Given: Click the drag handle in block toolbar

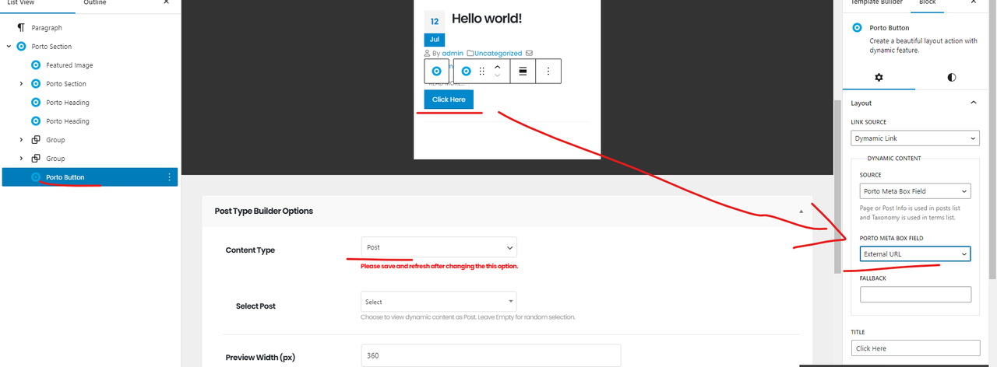Looking at the screenshot, I should [481, 71].
